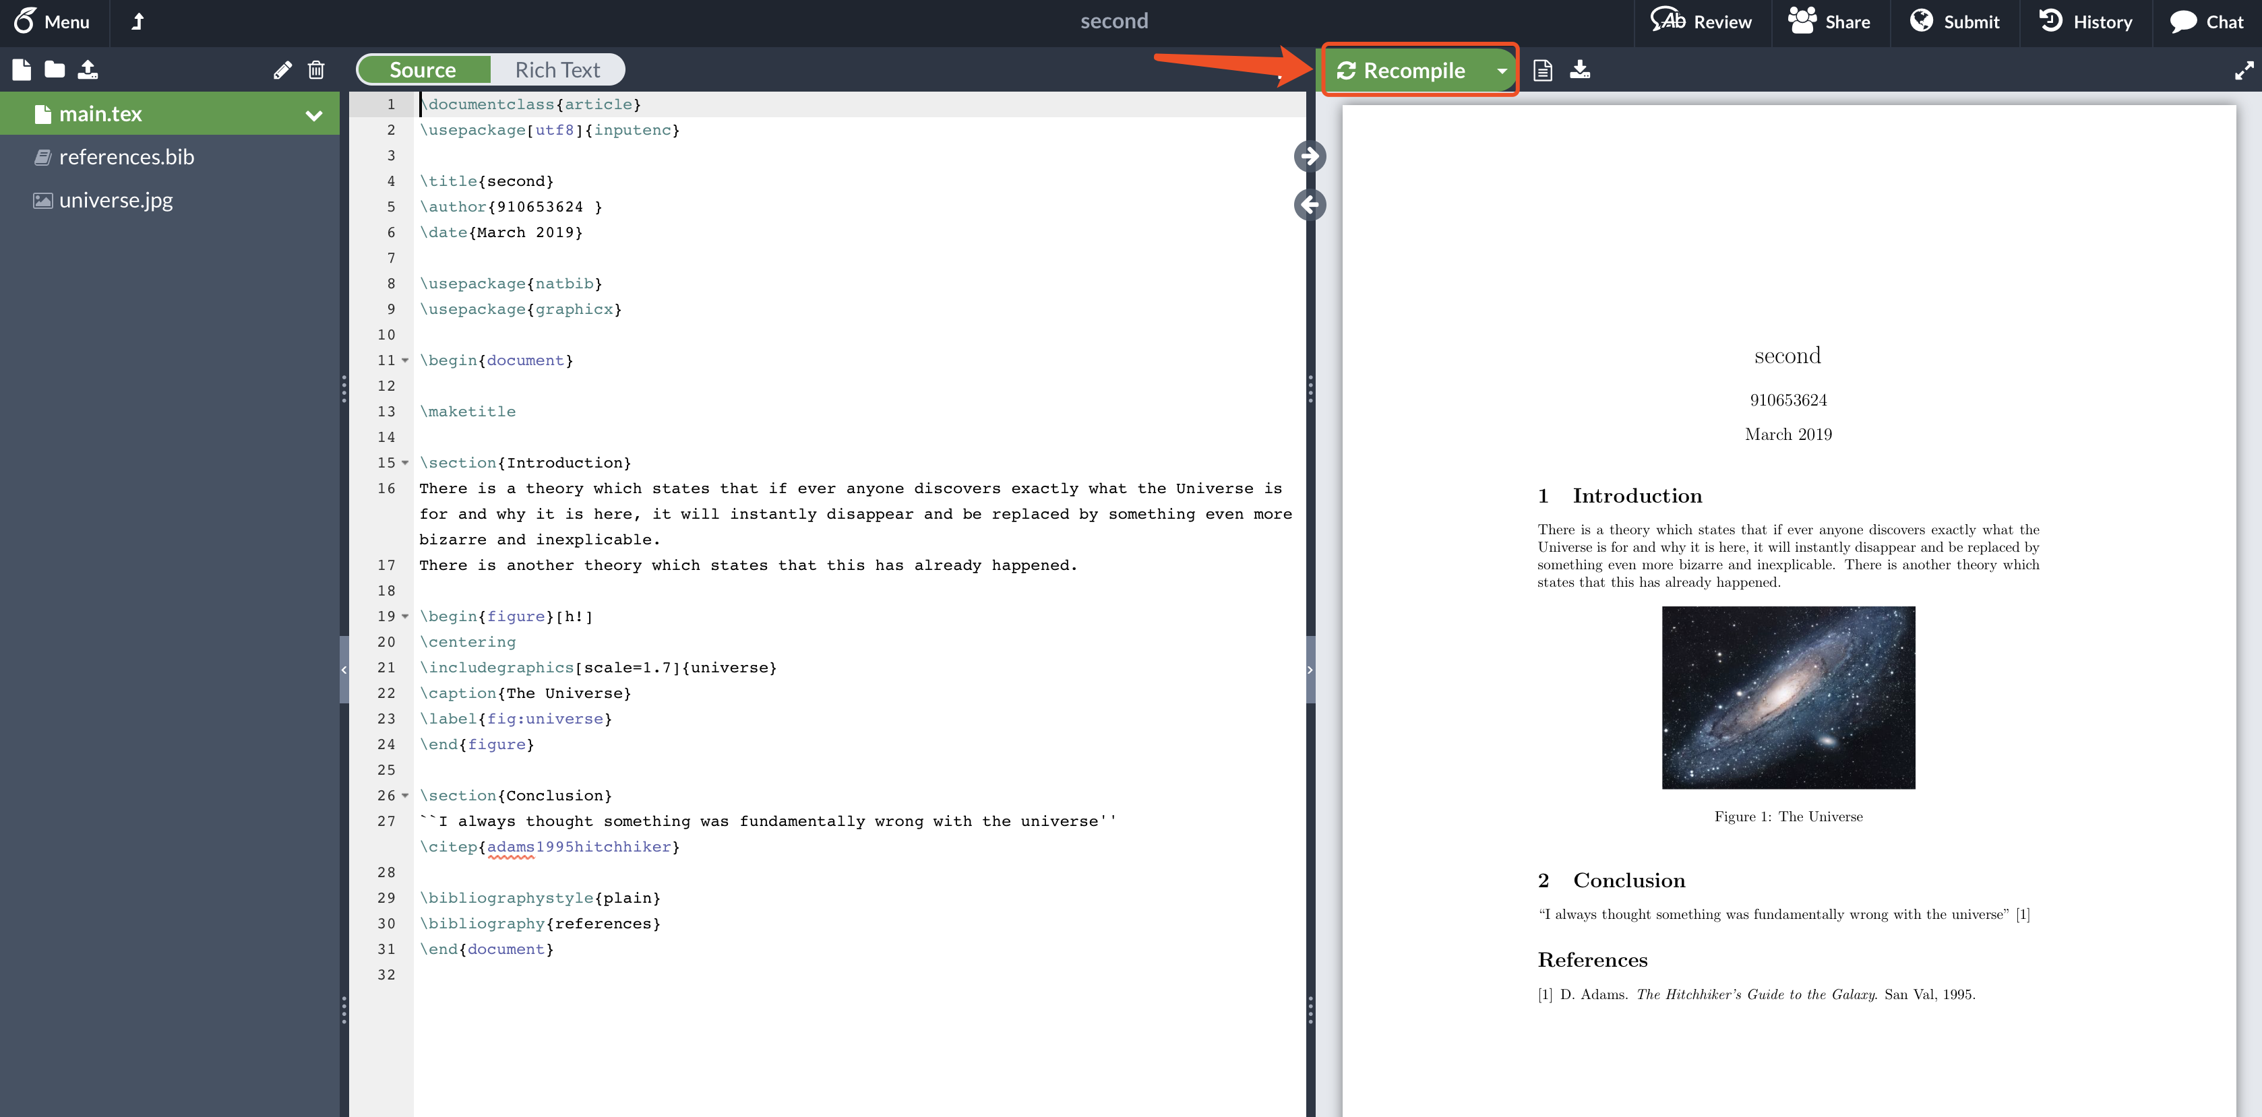The image size is (2262, 1117).
Task: Fold the Introduction section at line 15
Action: (405, 462)
